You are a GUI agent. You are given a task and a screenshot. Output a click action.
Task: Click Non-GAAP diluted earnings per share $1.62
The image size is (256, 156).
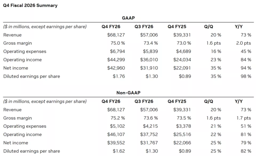pyautogui.click(x=119, y=151)
